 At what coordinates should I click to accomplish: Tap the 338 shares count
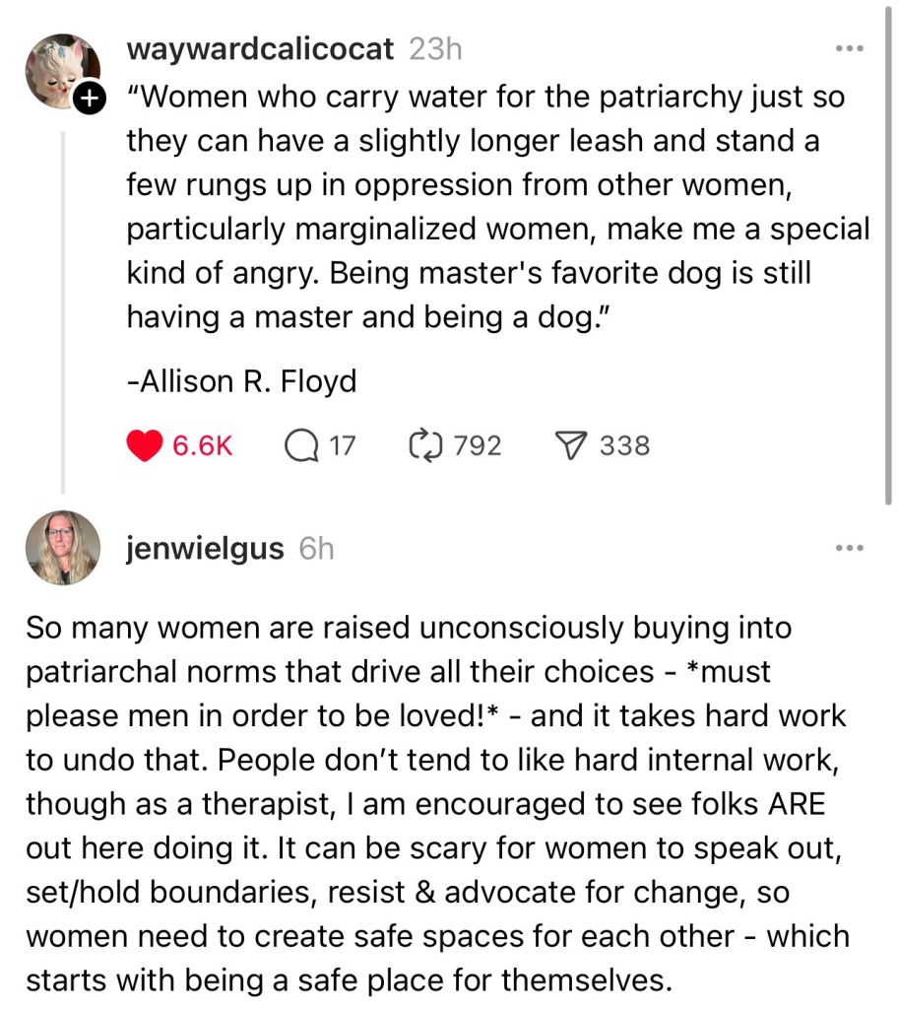pos(625,446)
